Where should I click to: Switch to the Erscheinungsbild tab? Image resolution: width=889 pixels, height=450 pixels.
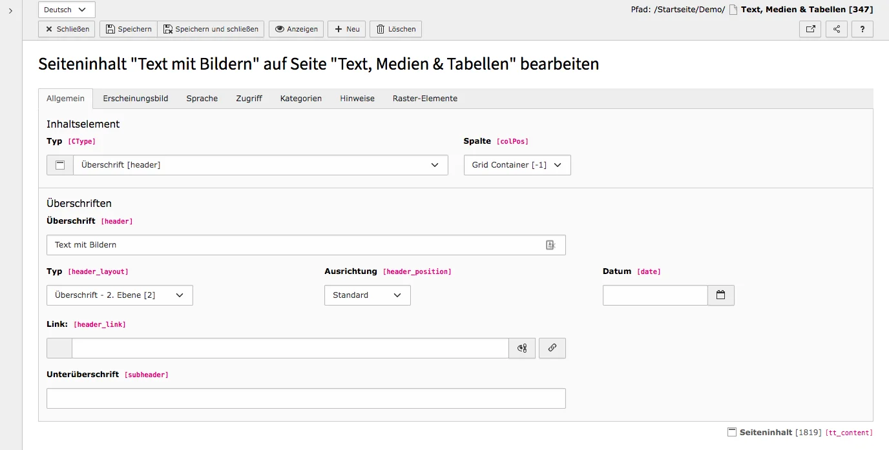coord(135,98)
